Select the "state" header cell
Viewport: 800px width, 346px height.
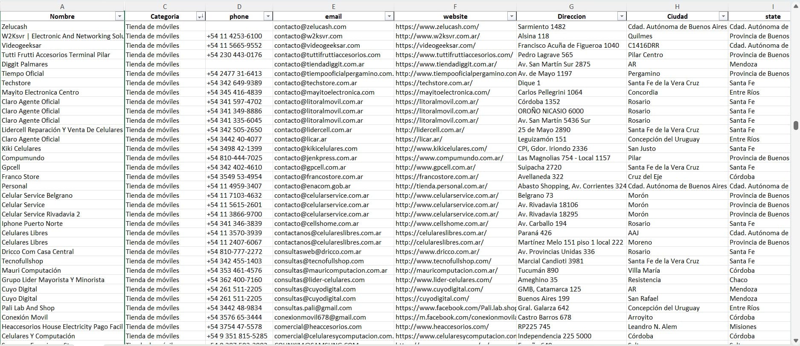point(759,16)
